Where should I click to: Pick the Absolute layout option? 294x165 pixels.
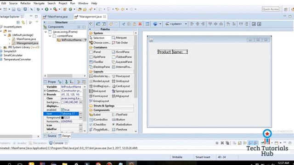pyautogui.click(x=100, y=76)
